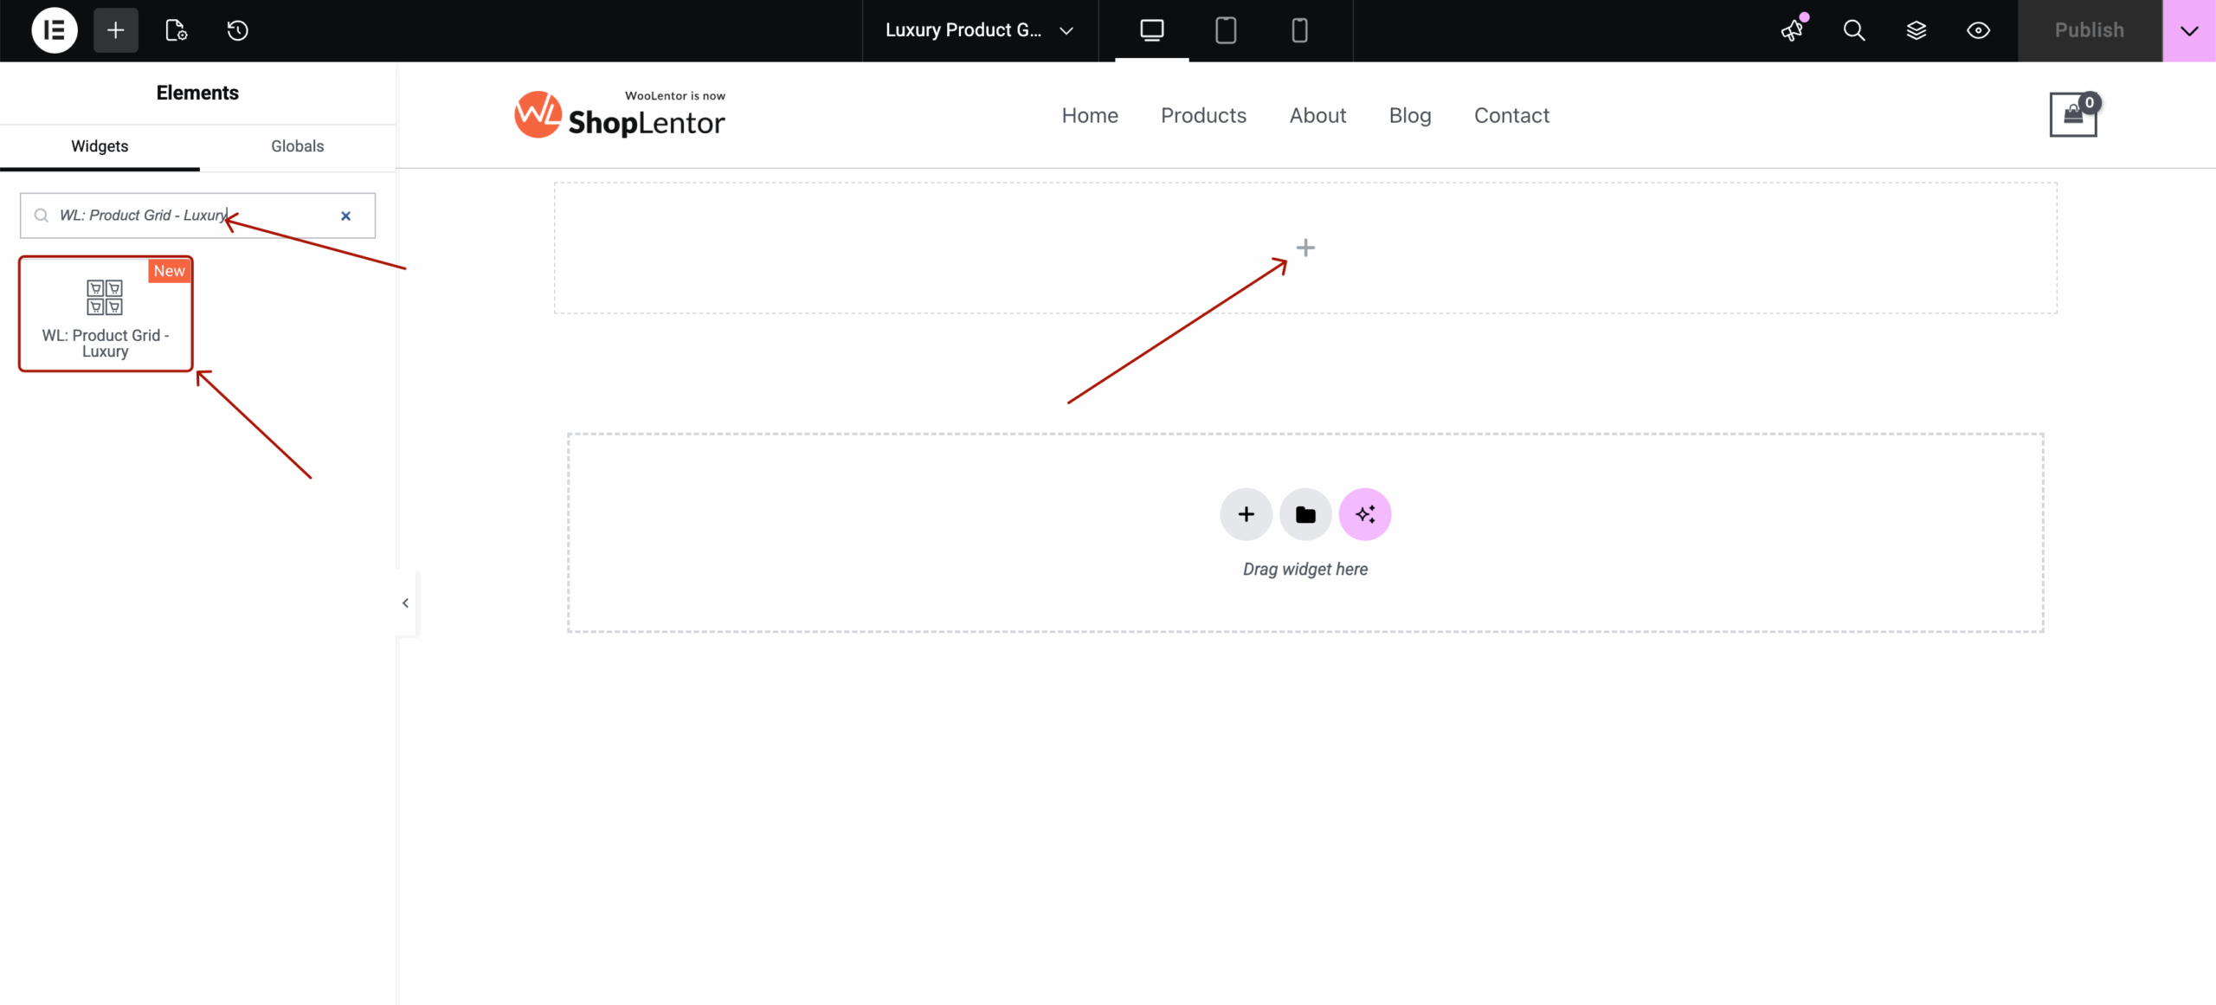
Task: Switch to Mobile preview mode
Action: (x=1298, y=29)
